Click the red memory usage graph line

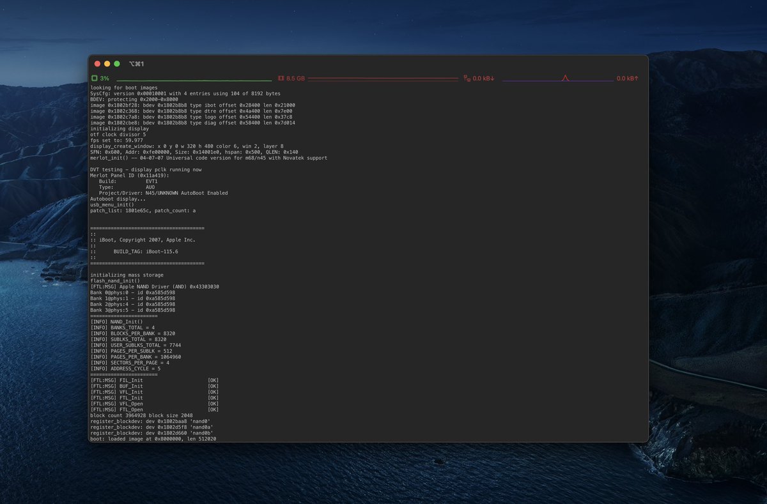pyautogui.click(x=383, y=79)
